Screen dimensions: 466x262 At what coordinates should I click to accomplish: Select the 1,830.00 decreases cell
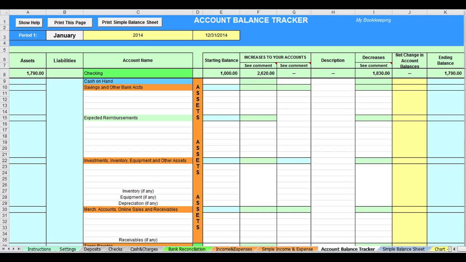point(374,73)
